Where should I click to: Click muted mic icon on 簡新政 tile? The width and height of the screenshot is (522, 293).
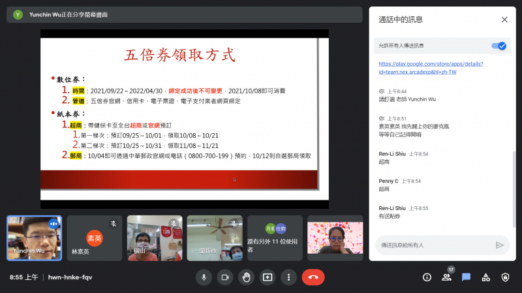tap(234, 224)
